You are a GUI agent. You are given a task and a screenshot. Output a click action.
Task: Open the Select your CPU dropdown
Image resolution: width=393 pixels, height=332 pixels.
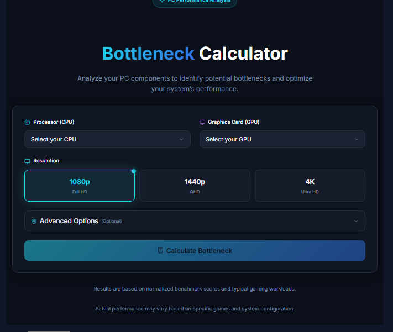107,139
